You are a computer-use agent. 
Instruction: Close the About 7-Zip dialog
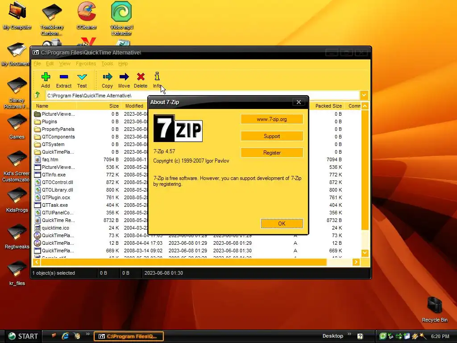(x=299, y=102)
